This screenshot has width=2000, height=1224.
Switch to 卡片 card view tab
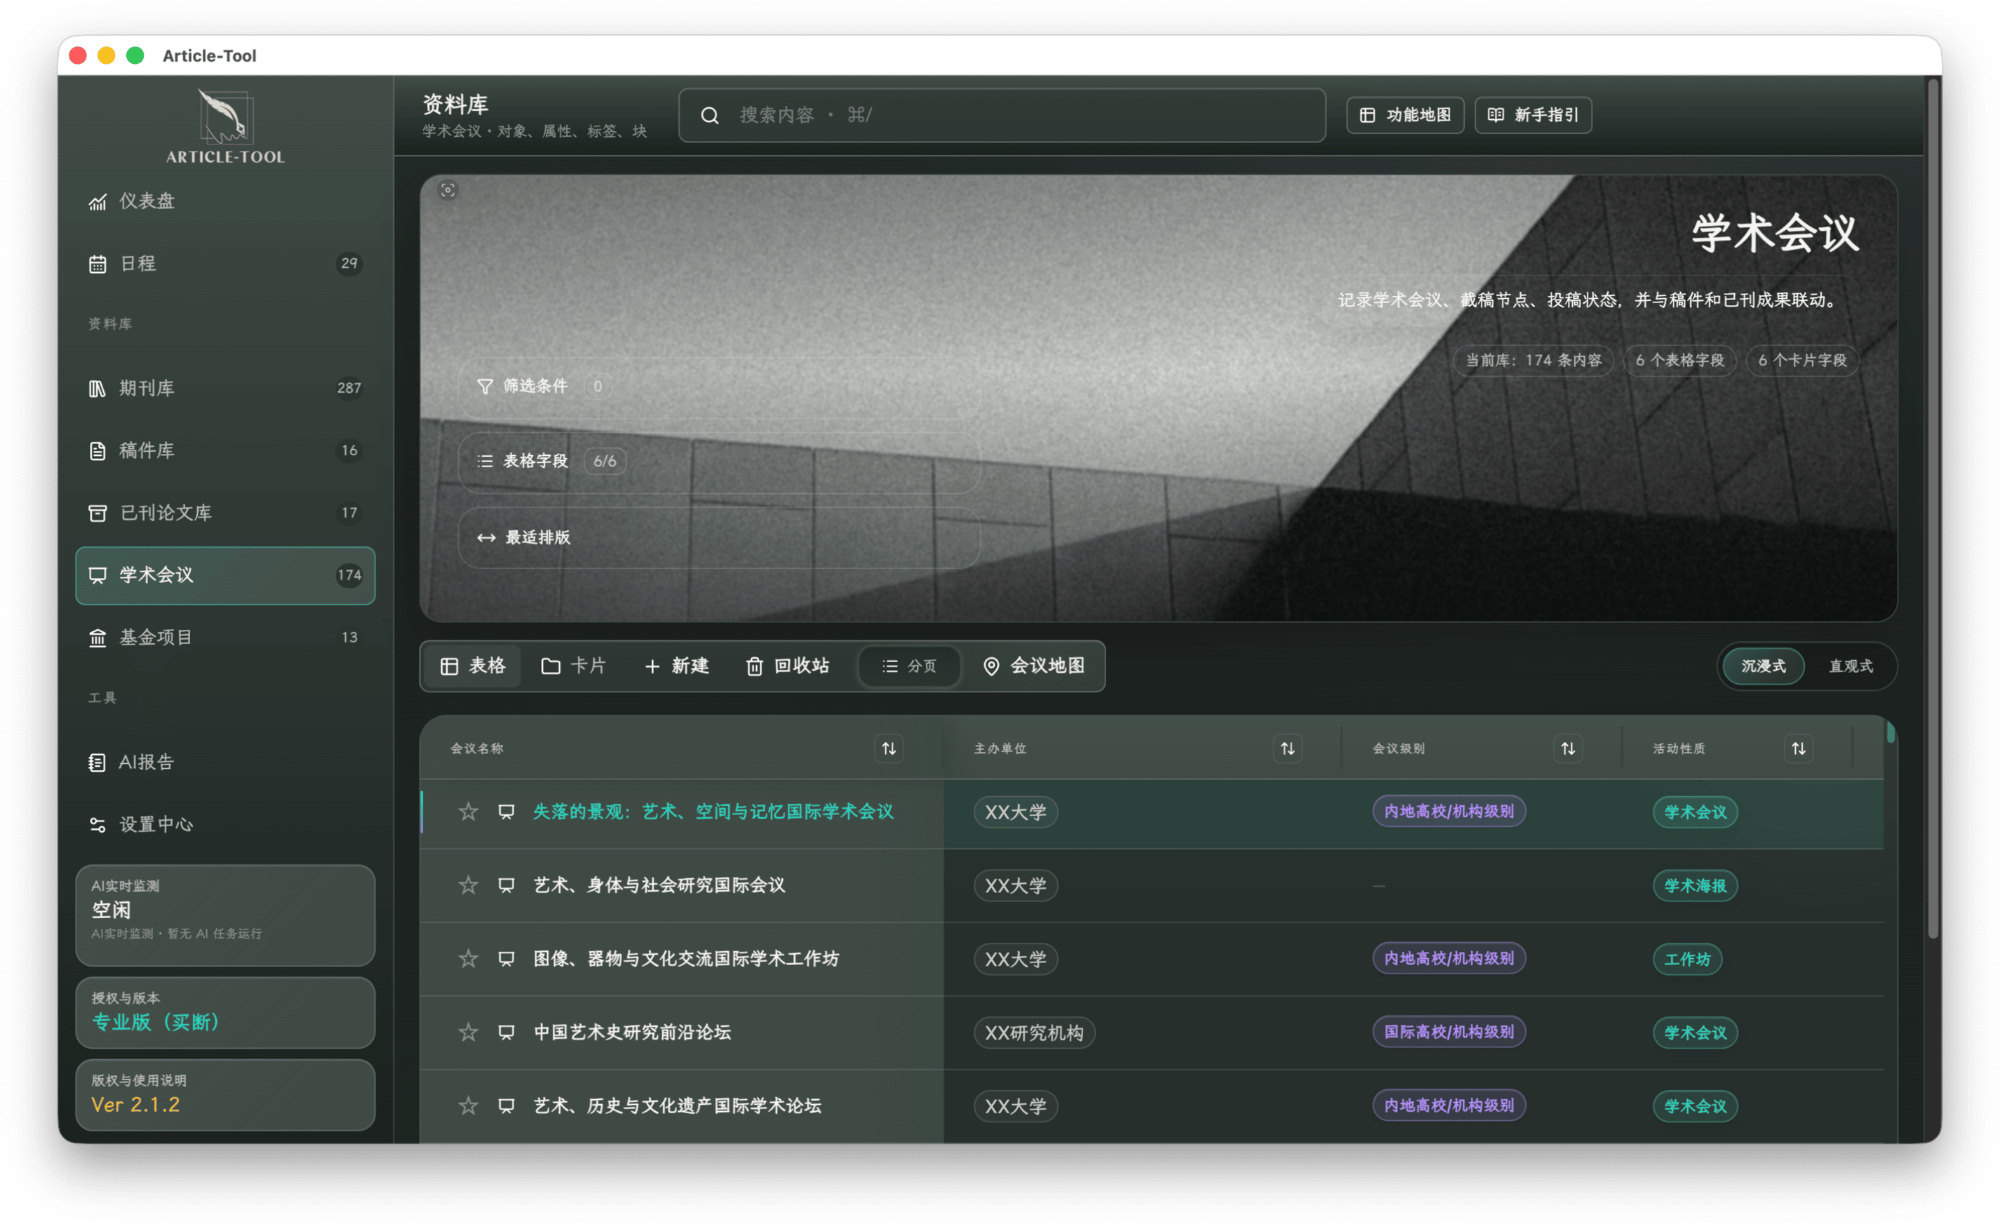tap(573, 666)
